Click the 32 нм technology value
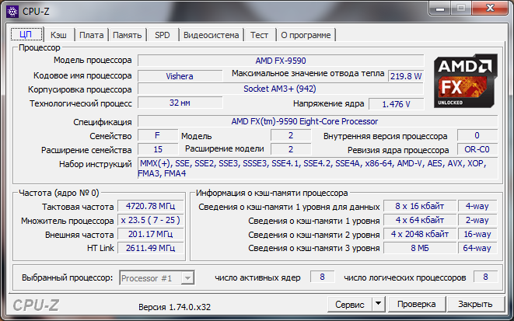Screen dimensions: 514x321 (x=180, y=103)
